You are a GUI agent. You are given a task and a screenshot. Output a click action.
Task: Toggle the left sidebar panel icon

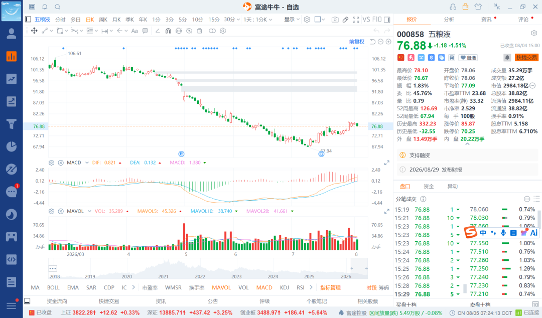[28, 20]
